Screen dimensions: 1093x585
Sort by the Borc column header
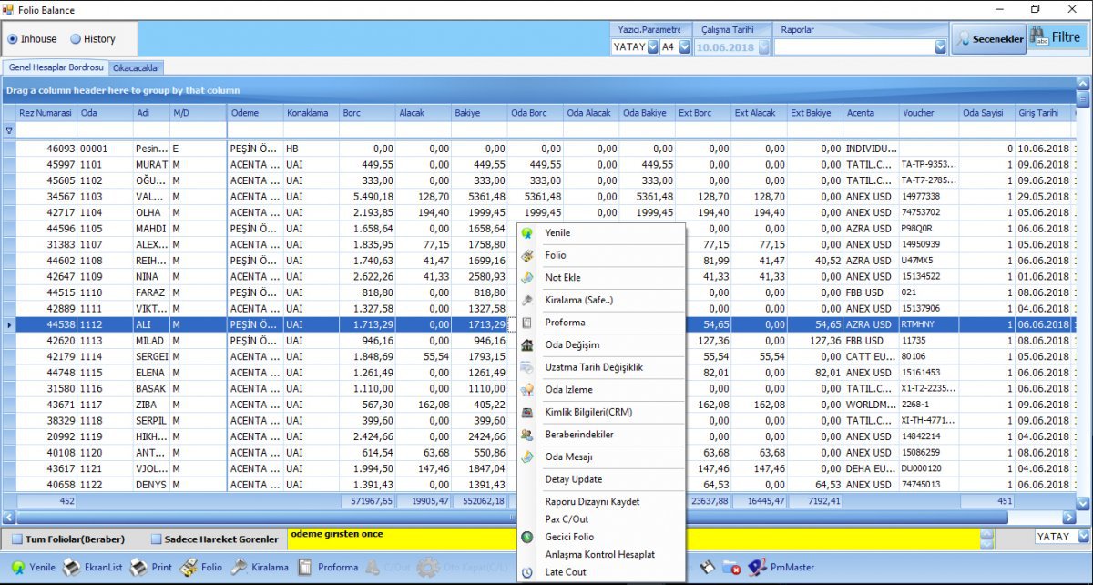[367, 113]
